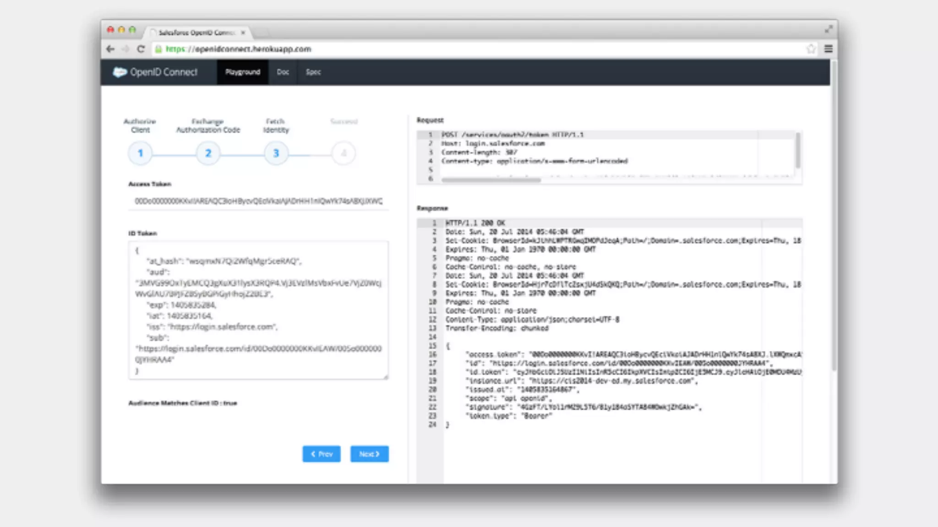
Task: Click fullscreen arrows in window corner
Action: pos(829,29)
